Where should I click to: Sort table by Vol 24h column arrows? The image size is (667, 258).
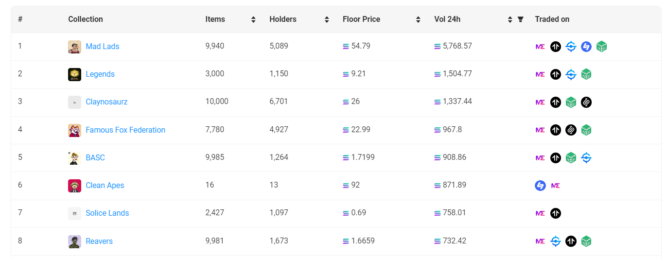(510, 19)
